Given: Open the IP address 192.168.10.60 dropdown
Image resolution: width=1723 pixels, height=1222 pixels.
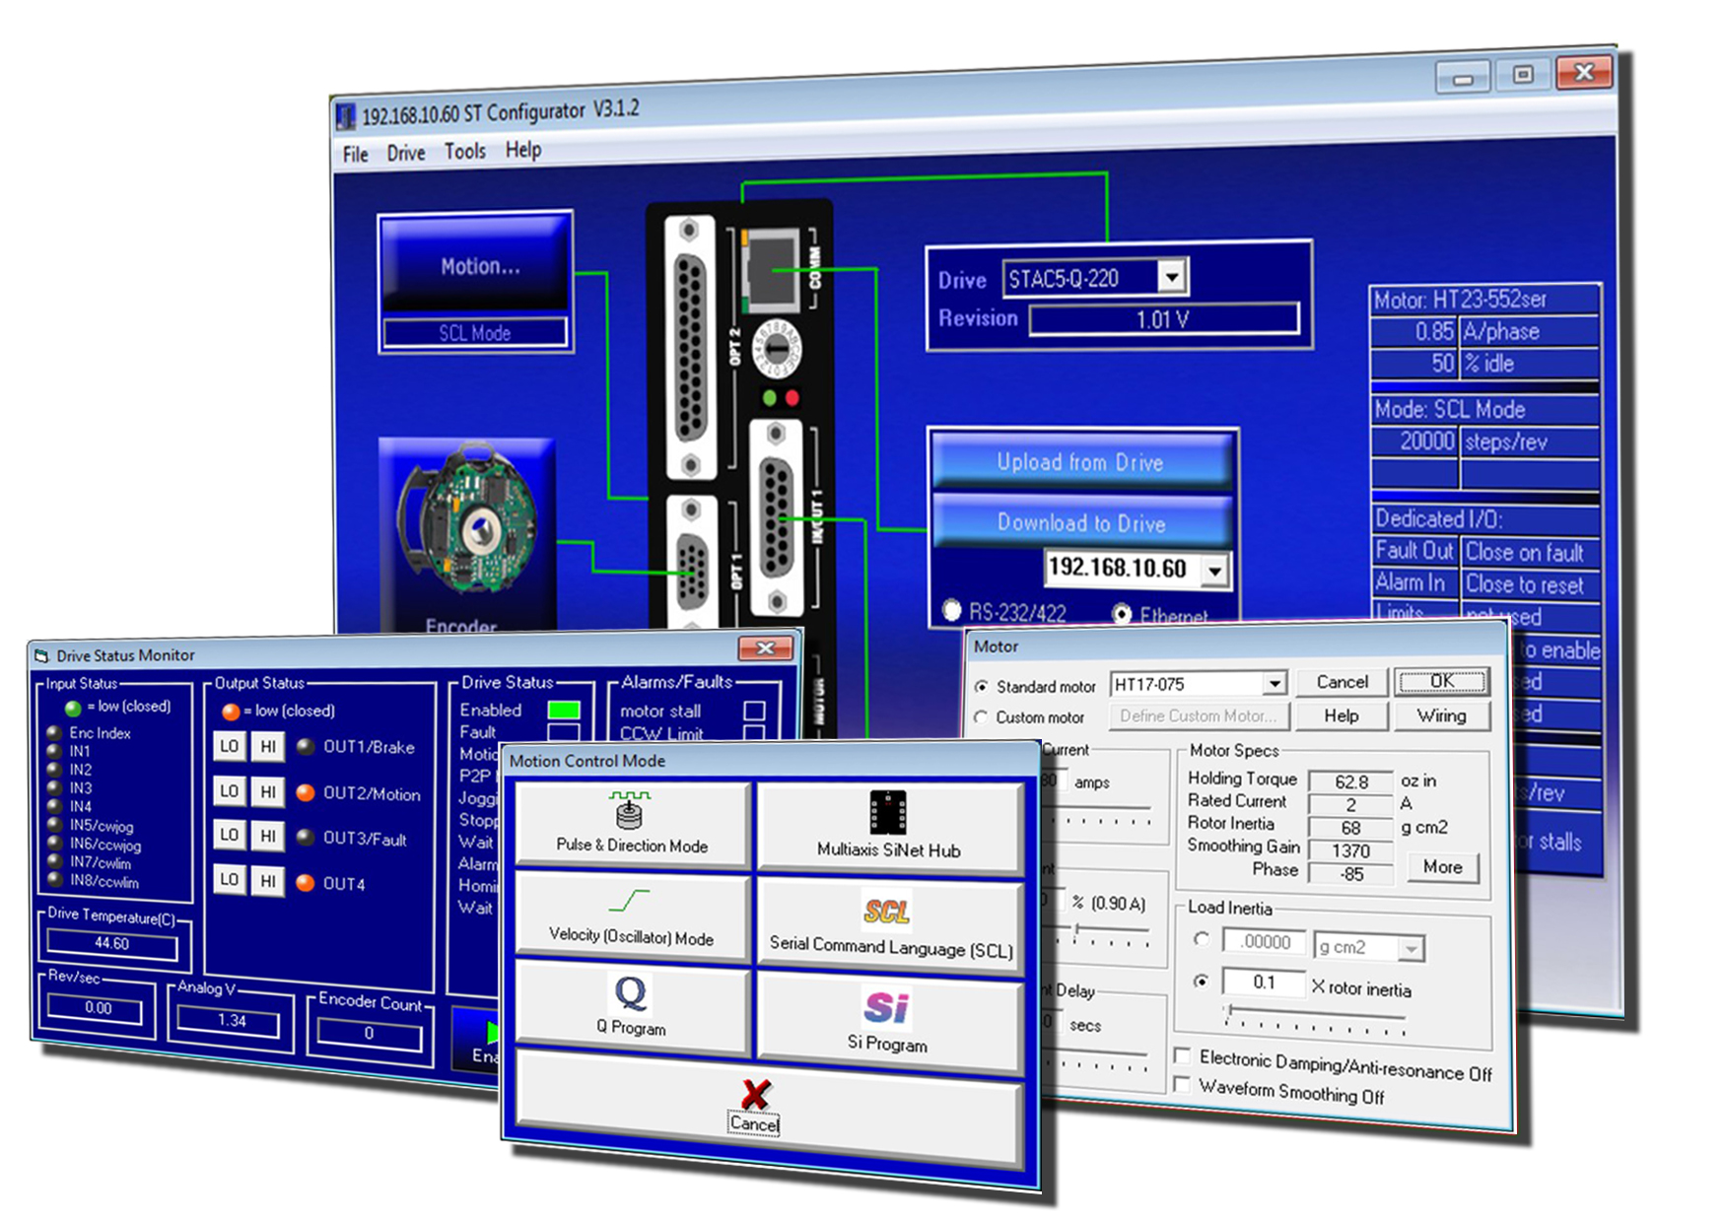Looking at the screenshot, I should [1215, 571].
